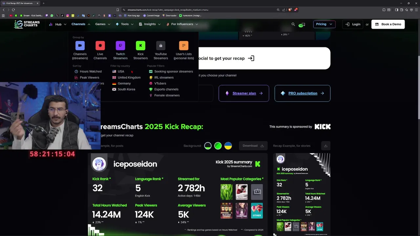Filter channels by South Korea

(124, 89)
